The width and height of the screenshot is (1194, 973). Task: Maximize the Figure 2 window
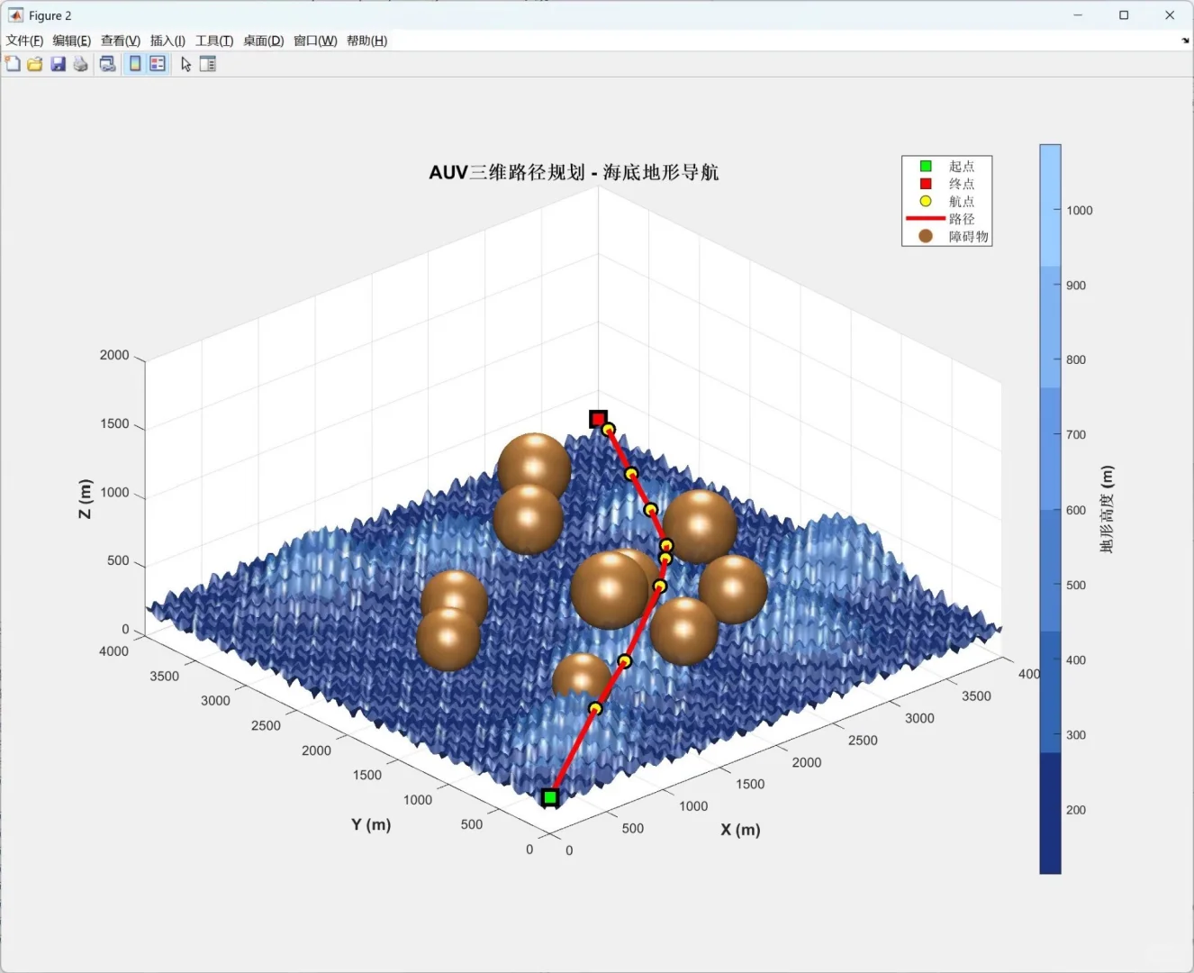click(1124, 15)
